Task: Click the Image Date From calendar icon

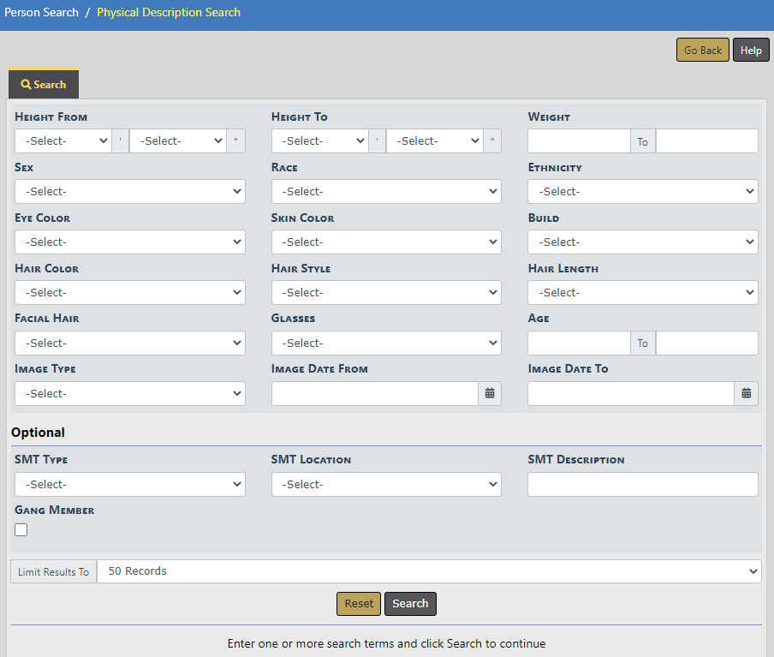Action: tap(490, 393)
